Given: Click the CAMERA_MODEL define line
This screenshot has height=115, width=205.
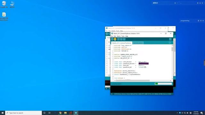Looking at the screenshot, I should (126, 55).
